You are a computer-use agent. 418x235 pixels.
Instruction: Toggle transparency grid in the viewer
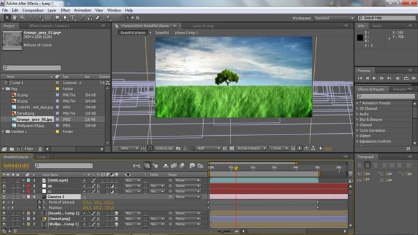232,148
